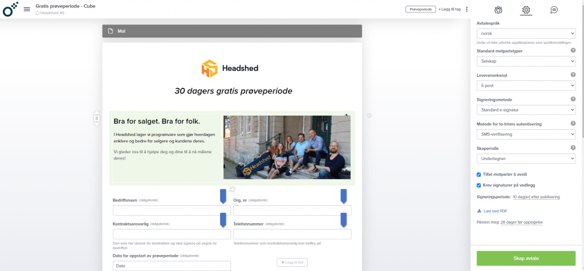Open help for Leveransekanal
The width and height of the screenshot is (584, 271).
click(x=573, y=75)
